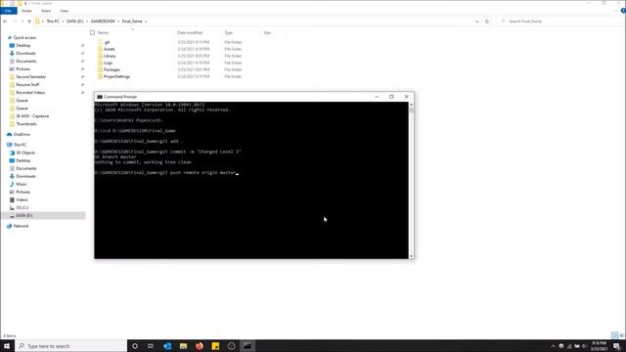Click the Back arrow in Explorer
This screenshot has width=626, height=352.
[5, 22]
